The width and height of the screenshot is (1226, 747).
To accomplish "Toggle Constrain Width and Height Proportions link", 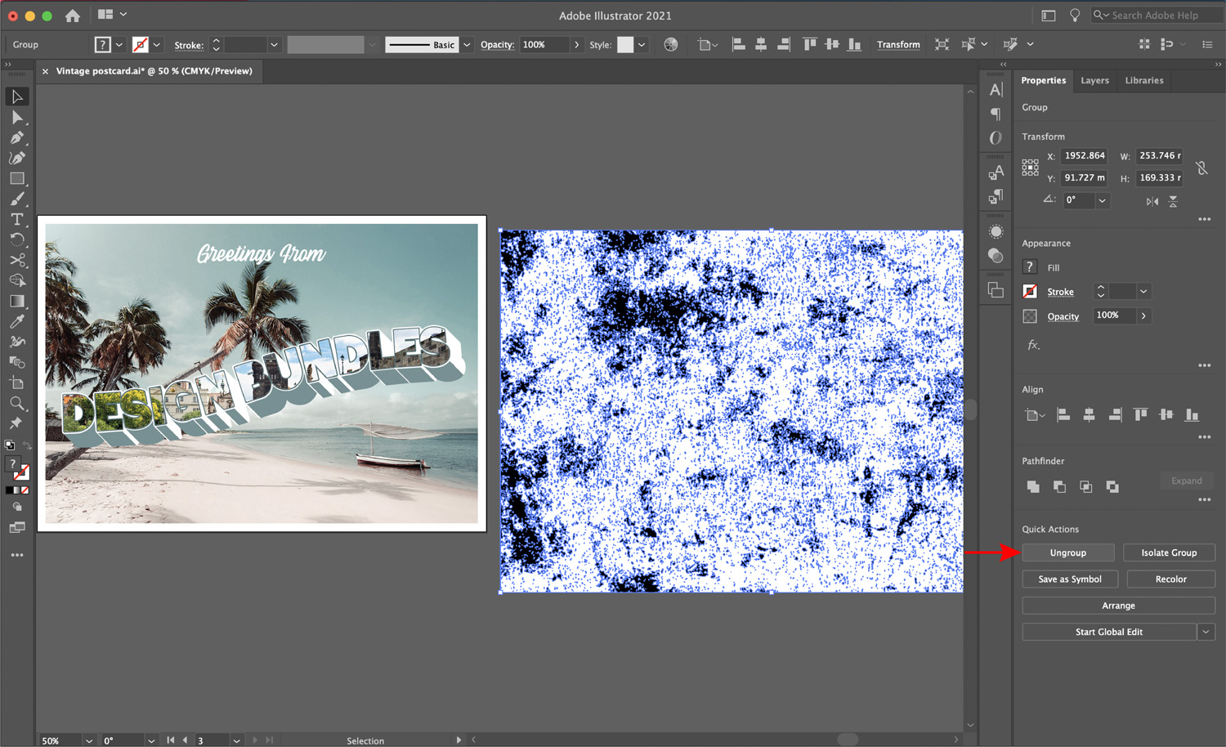I will coord(1201,168).
